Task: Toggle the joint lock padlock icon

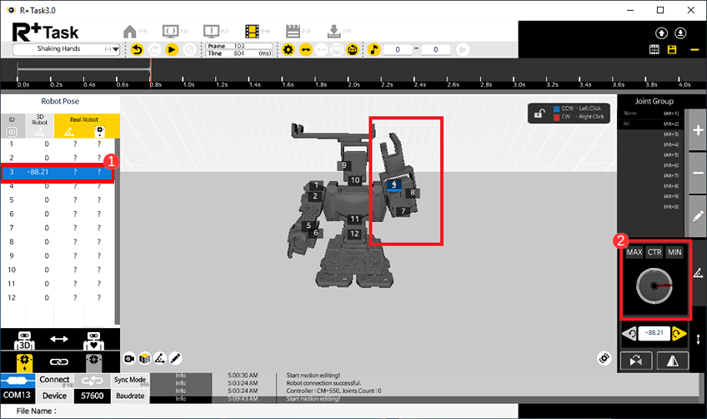Action: (541, 114)
